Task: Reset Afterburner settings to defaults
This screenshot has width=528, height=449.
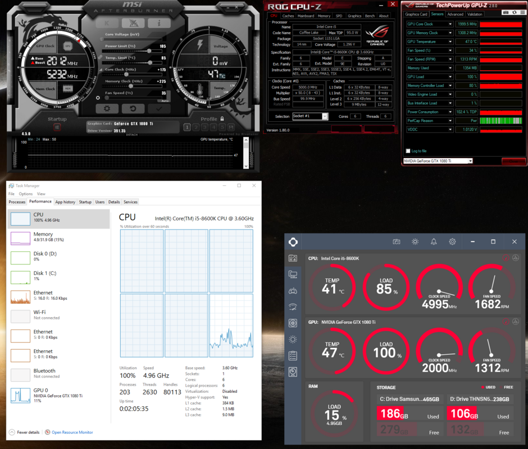Action: click(x=133, y=108)
